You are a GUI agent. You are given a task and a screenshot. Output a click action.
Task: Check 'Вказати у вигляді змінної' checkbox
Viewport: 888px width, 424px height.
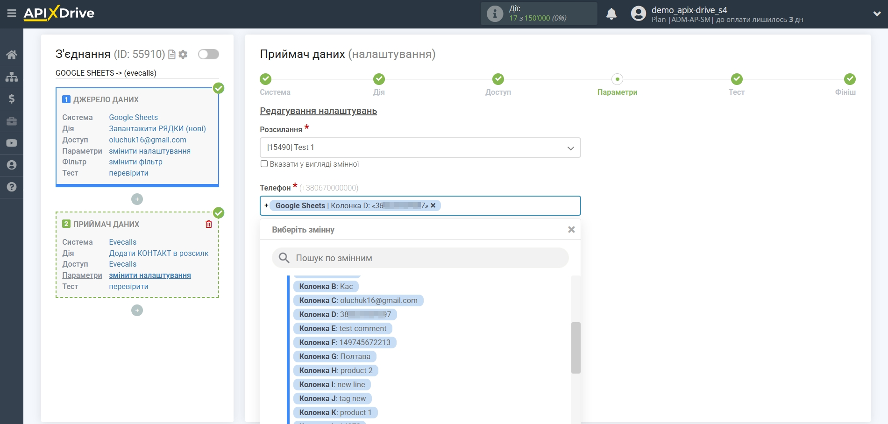(x=264, y=164)
